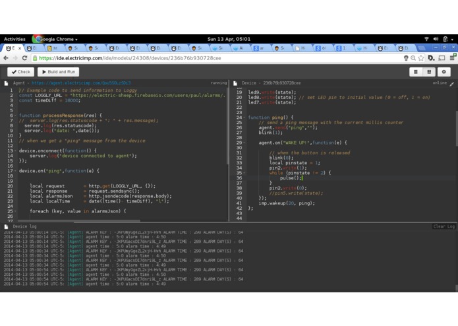This screenshot has height=326, width=458.
Task: Click the Device editor vertical scrollbar
Action: 457,129
